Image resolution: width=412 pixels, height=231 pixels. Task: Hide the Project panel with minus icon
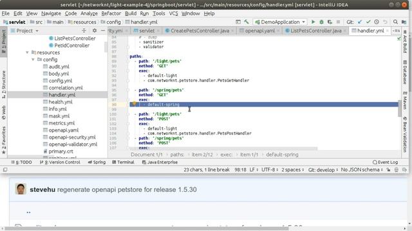103,31
